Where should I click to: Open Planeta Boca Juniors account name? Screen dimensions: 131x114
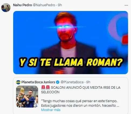point(38,82)
